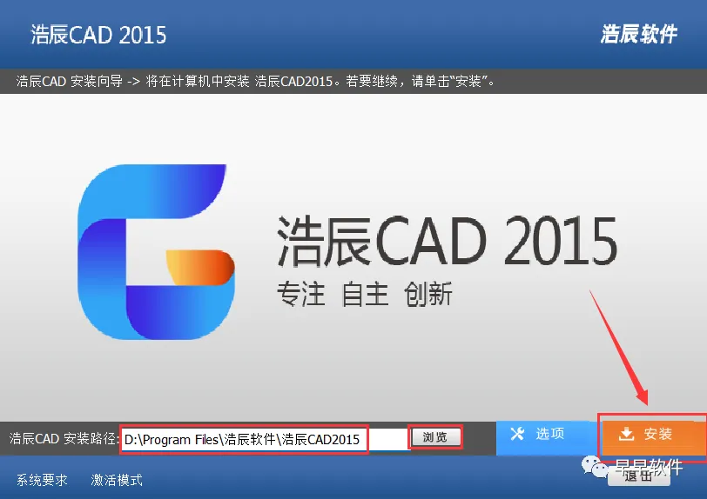The height and width of the screenshot is (499, 707).
Task: Click the 浩辰软件 brand text
Action: [x=638, y=34]
